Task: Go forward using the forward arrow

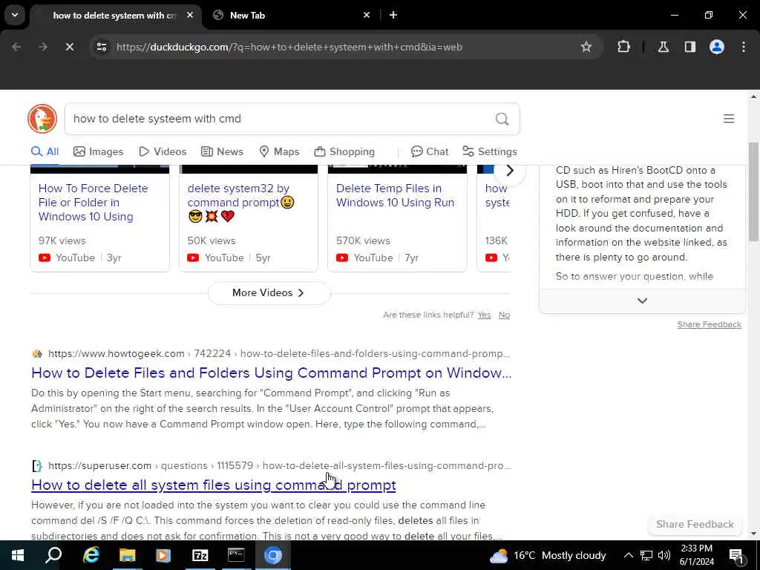Action: pos(43,47)
